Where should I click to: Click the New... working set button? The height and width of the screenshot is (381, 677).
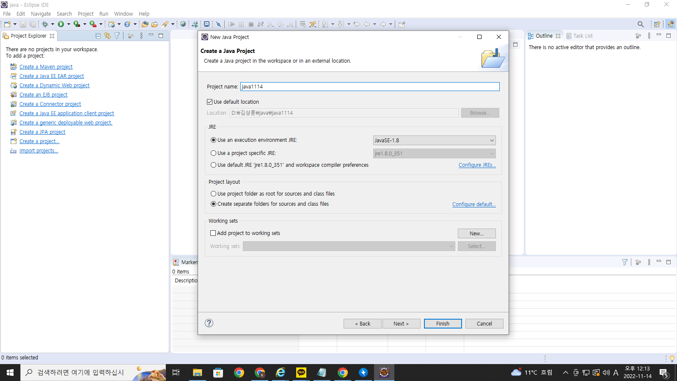(477, 233)
